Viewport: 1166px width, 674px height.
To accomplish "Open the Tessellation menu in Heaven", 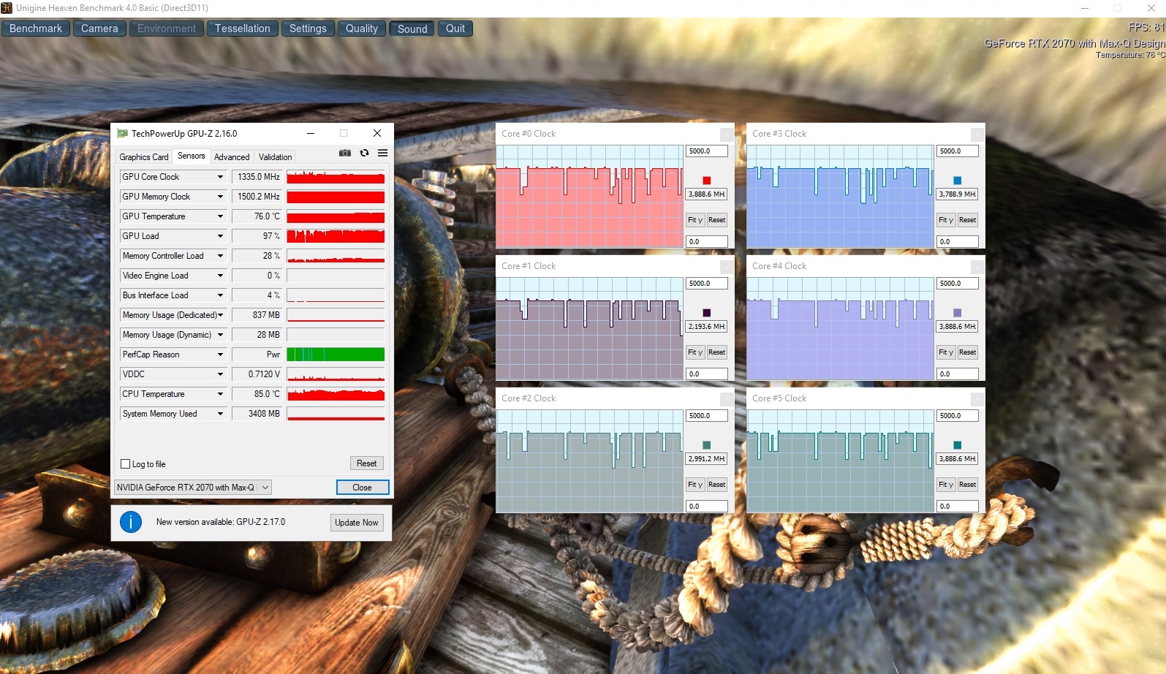I will click(x=242, y=29).
